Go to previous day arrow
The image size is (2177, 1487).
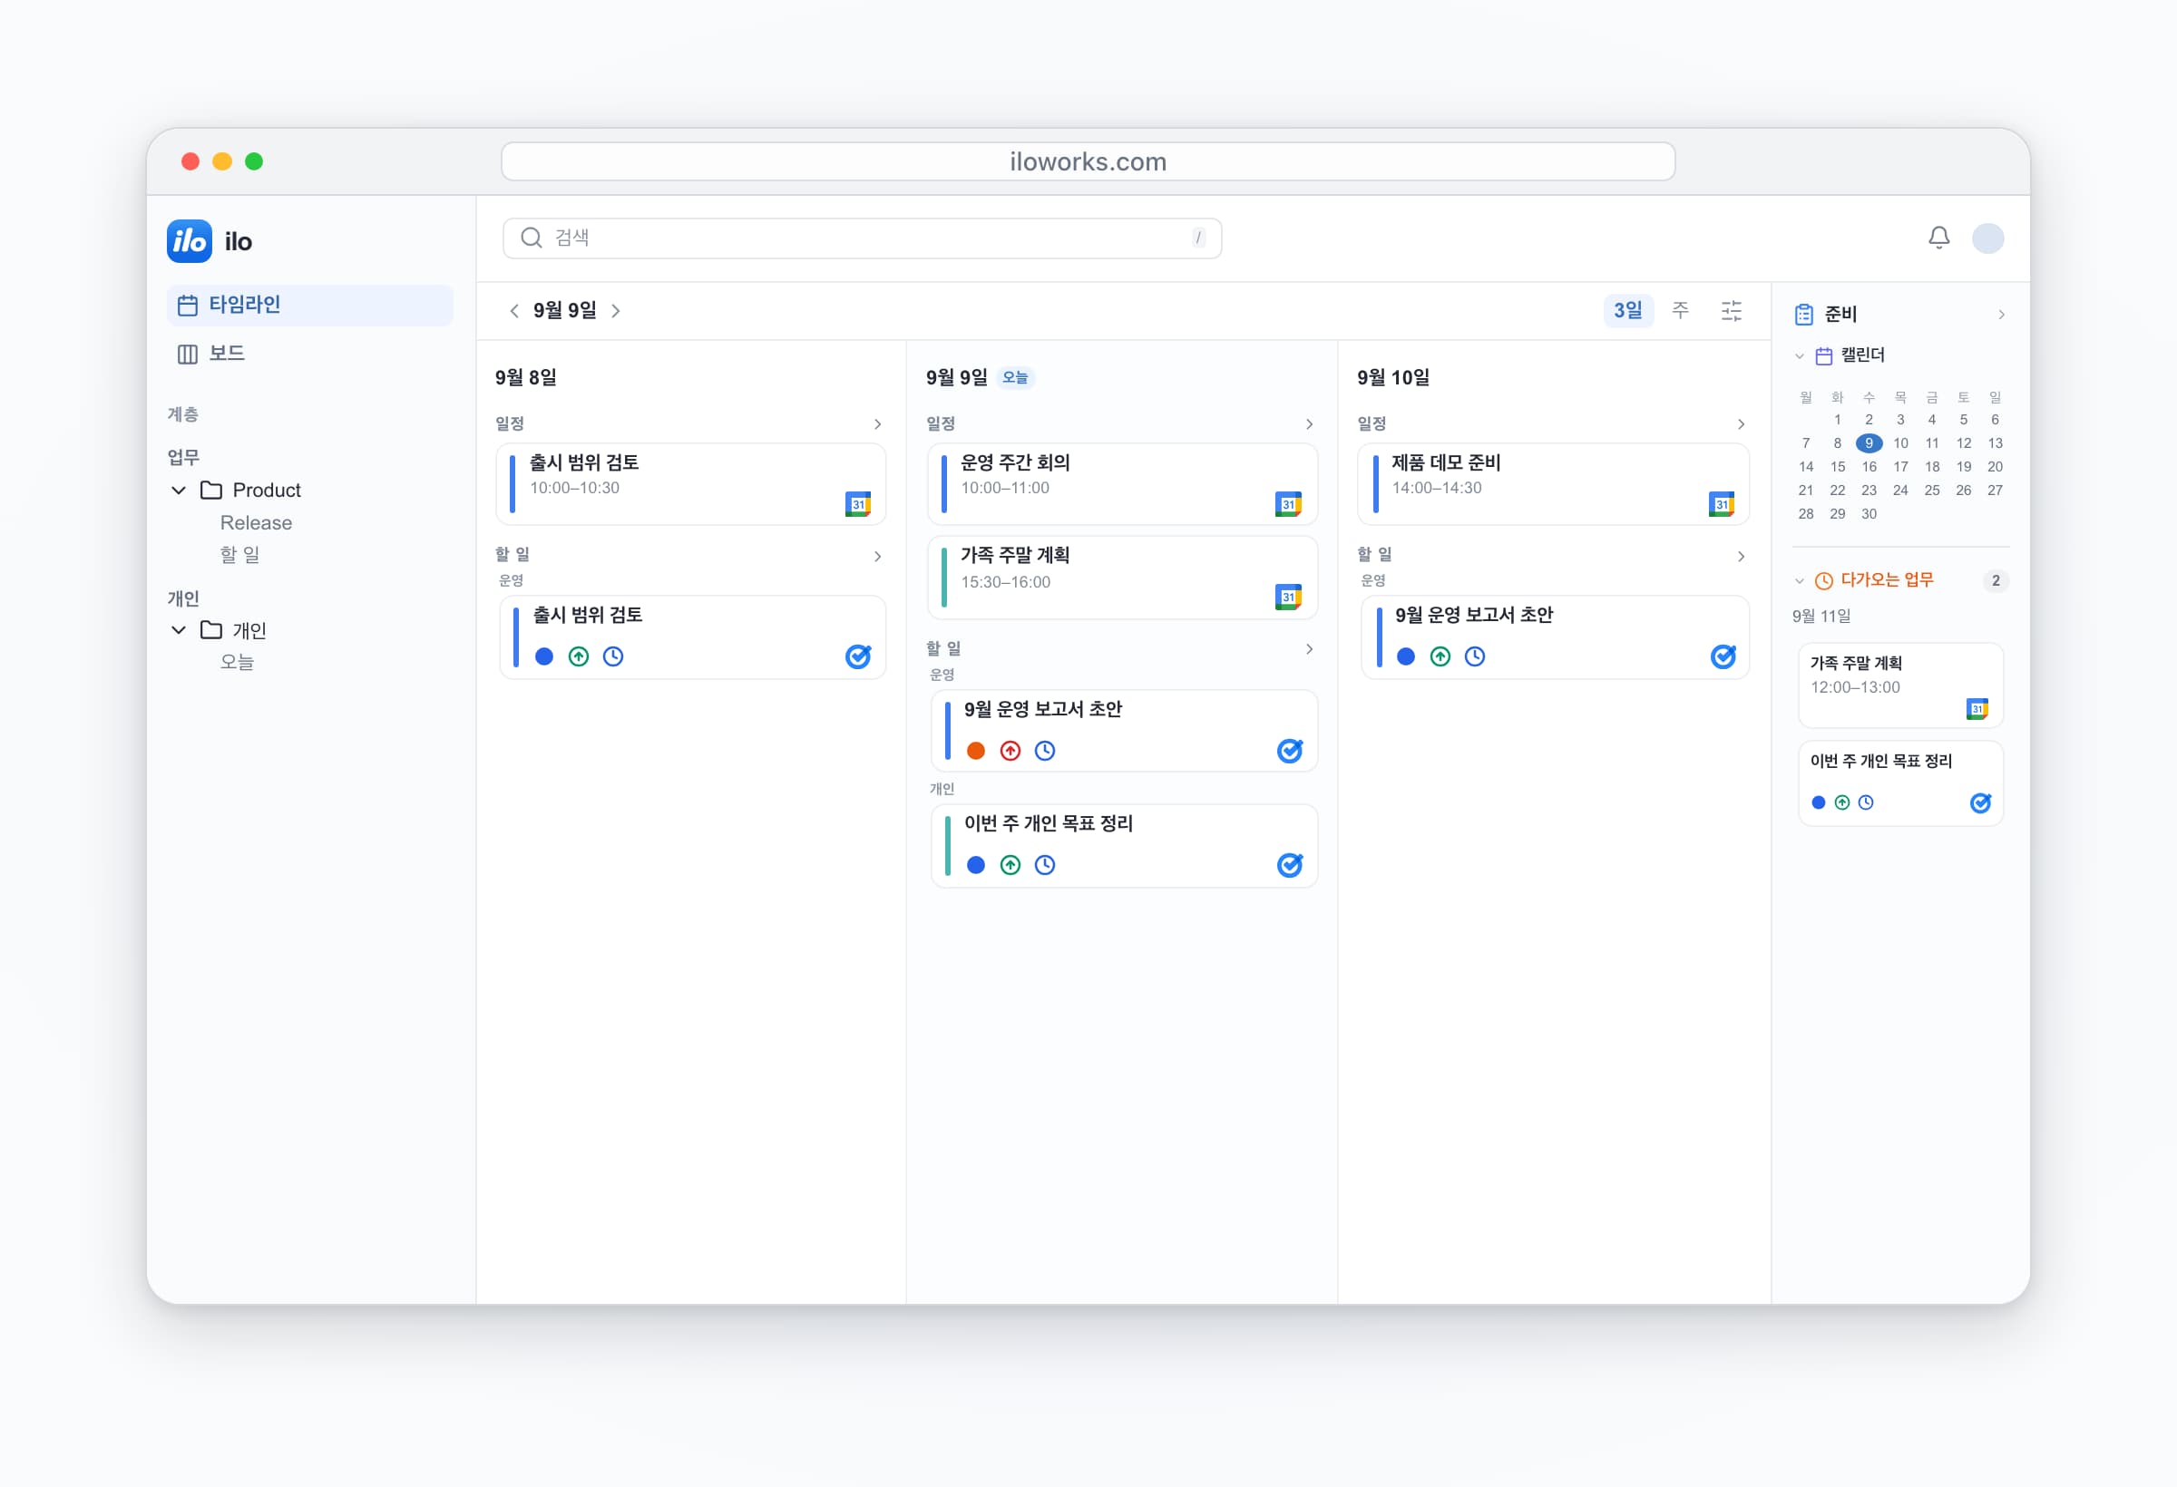pos(514,311)
